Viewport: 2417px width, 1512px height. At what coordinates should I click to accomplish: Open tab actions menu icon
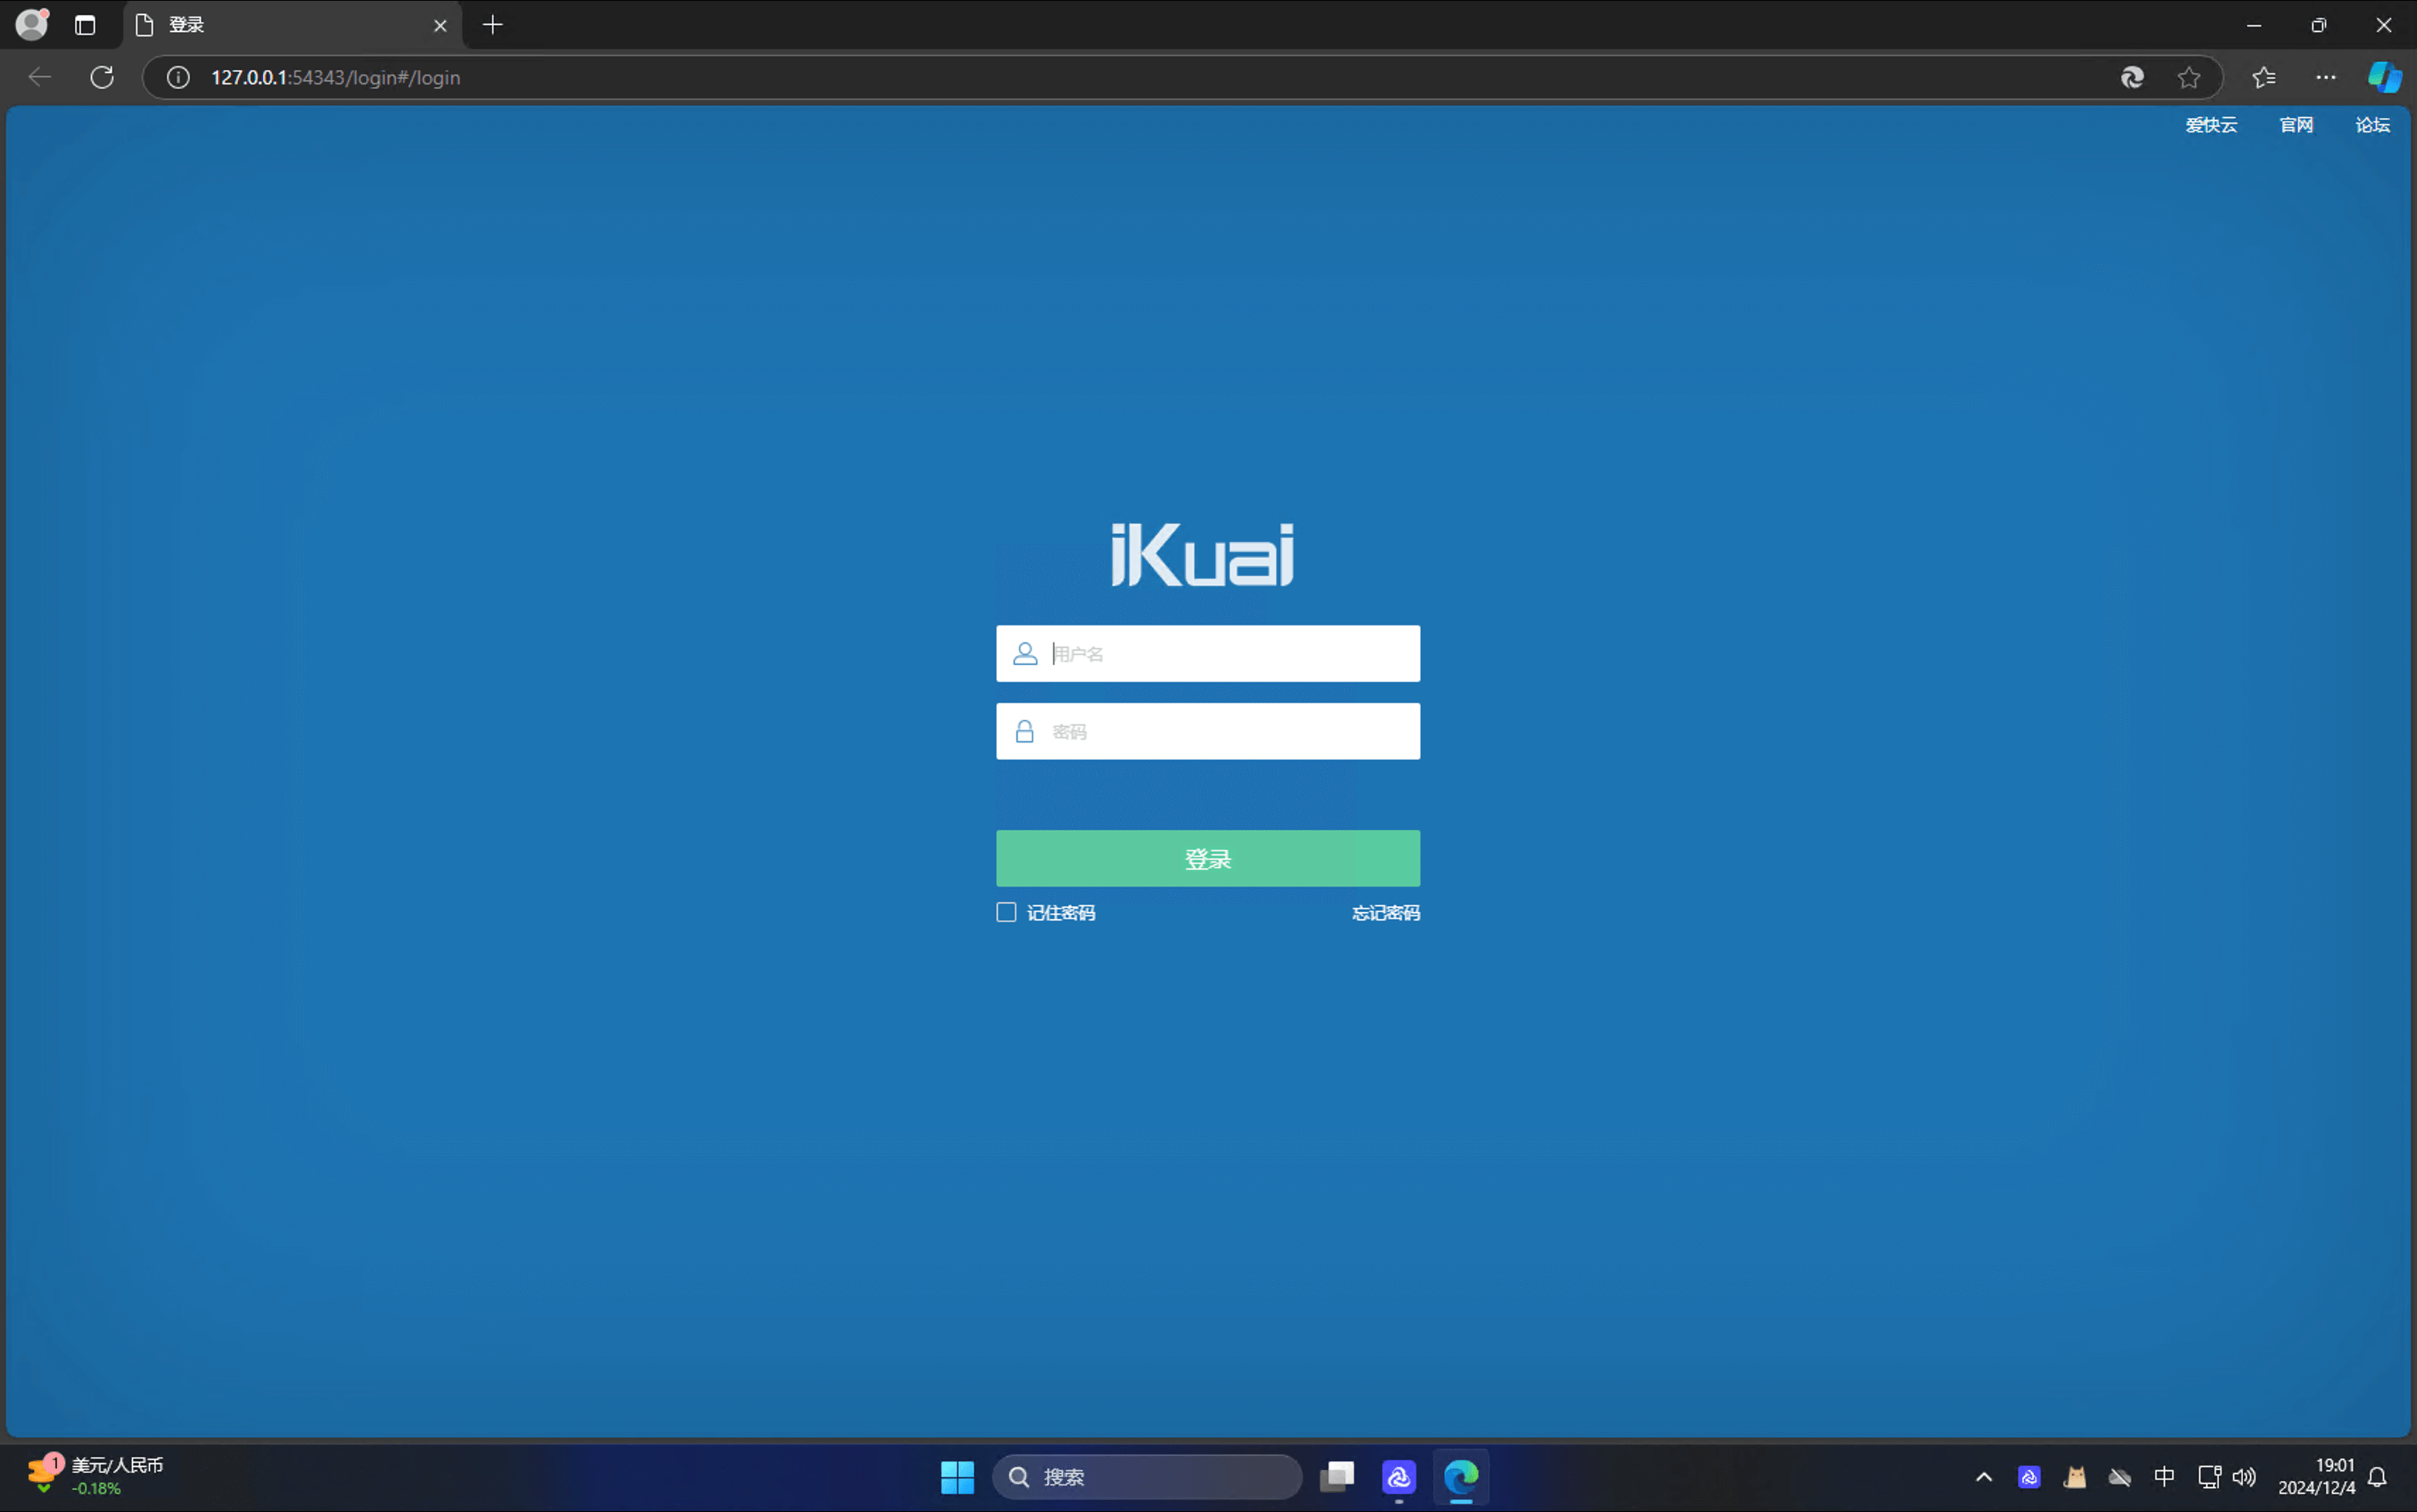point(85,25)
